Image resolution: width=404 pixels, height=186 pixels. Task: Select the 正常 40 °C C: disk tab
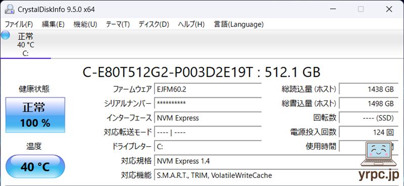click(26, 44)
